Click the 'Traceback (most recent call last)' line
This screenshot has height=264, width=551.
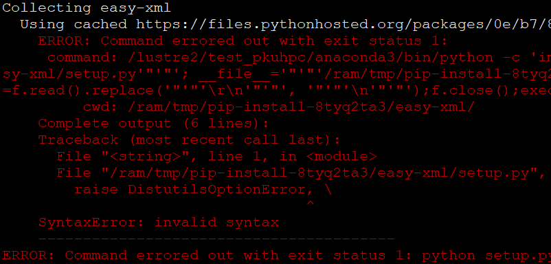[x=190, y=140]
